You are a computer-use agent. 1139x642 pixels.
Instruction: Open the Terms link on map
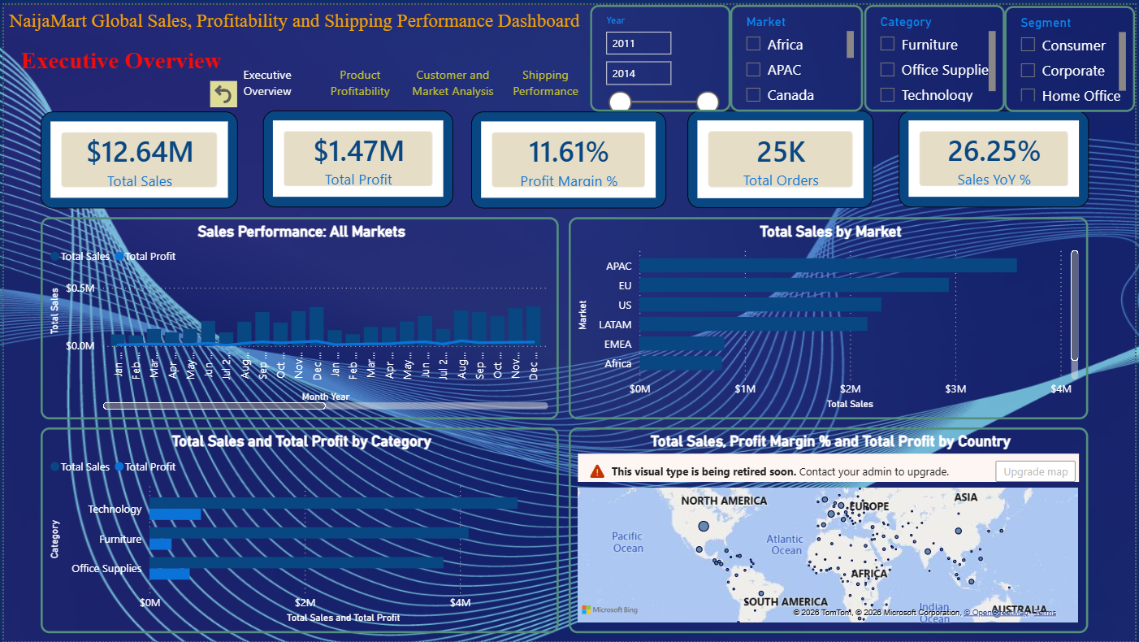(x=1045, y=613)
